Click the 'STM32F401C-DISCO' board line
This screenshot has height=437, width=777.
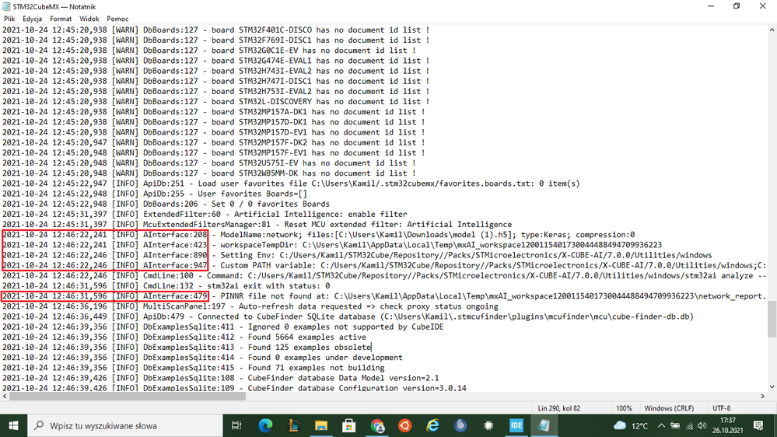coord(216,30)
